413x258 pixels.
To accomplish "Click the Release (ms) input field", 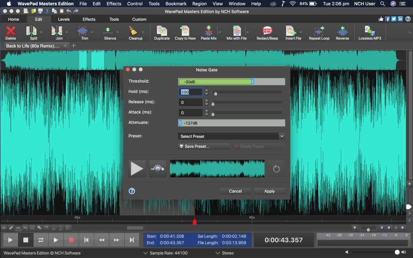I will tap(190, 102).
